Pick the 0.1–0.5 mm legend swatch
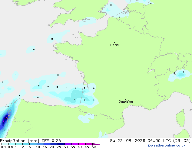Image resolution: width=192 pixels, height=148 pixels. pos(5,144)
